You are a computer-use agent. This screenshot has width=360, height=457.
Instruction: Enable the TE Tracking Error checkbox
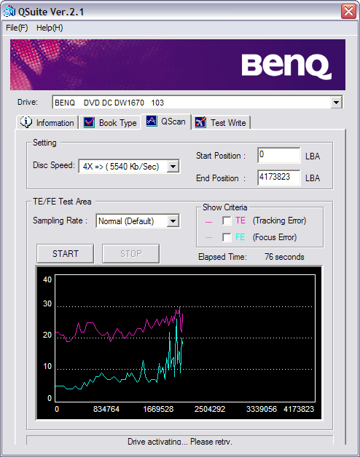tap(227, 220)
